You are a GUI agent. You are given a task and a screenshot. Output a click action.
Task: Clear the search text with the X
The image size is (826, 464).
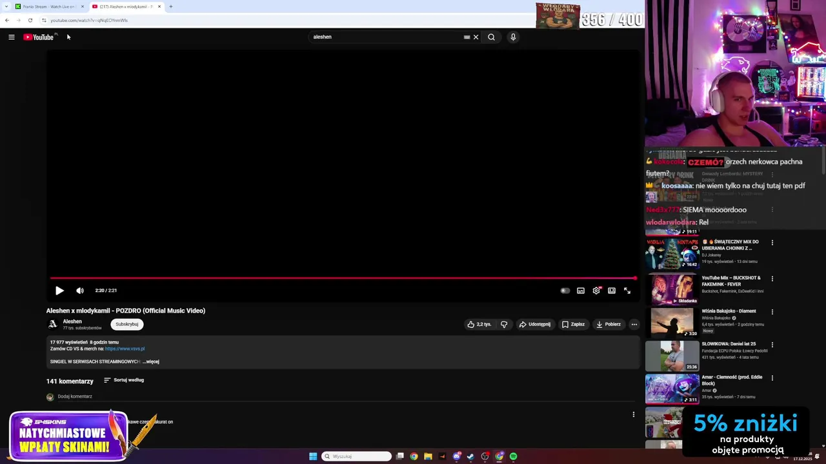coord(476,37)
